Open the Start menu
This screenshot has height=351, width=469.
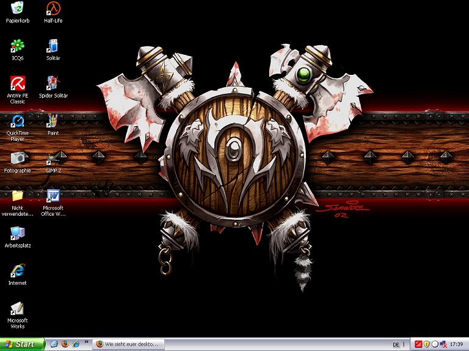click(23, 344)
